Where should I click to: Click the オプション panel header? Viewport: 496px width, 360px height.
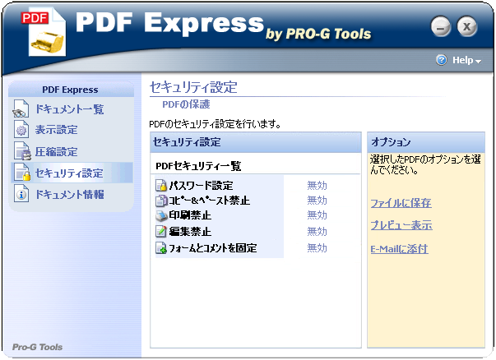[426, 142]
